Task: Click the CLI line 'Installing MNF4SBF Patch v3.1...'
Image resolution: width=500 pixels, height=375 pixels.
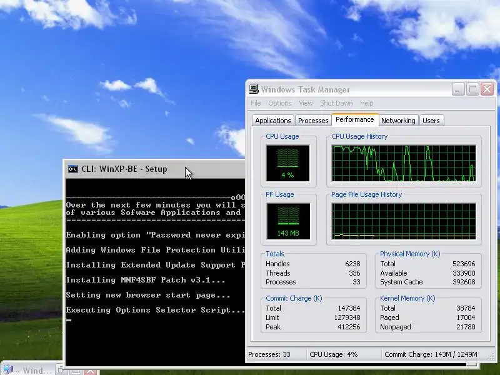Action: [x=146, y=280]
